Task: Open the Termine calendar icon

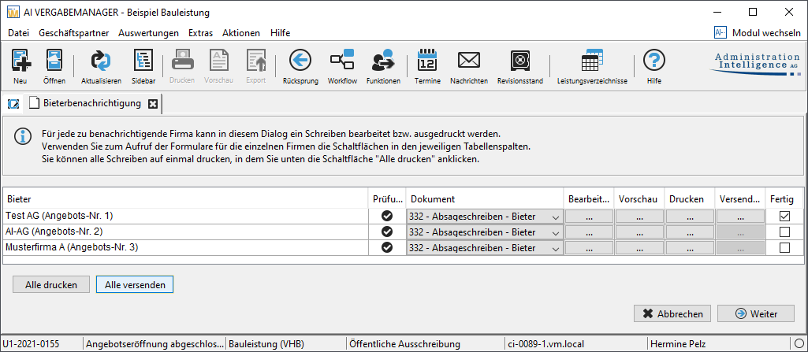Action: click(427, 61)
